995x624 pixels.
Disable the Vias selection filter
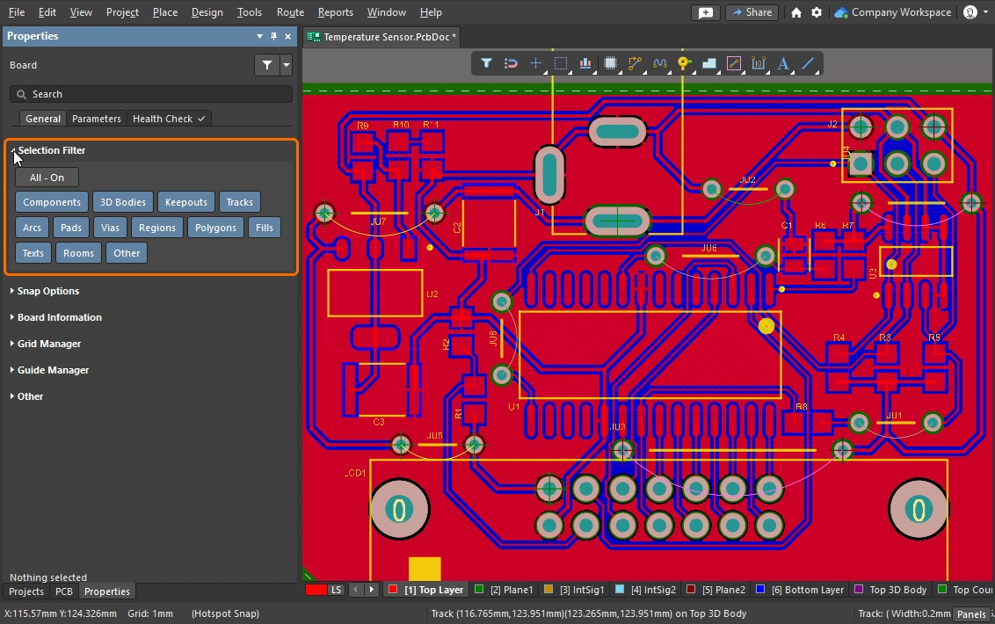(x=110, y=228)
